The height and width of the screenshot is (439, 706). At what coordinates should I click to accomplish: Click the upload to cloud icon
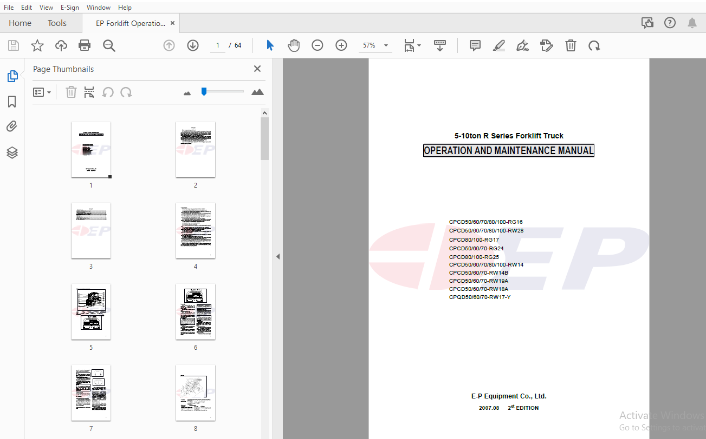coord(61,45)
